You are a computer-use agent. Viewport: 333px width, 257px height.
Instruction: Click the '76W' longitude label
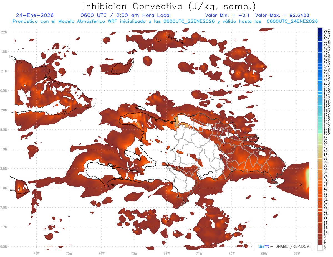pyautogui.click(x=36, y=253)
